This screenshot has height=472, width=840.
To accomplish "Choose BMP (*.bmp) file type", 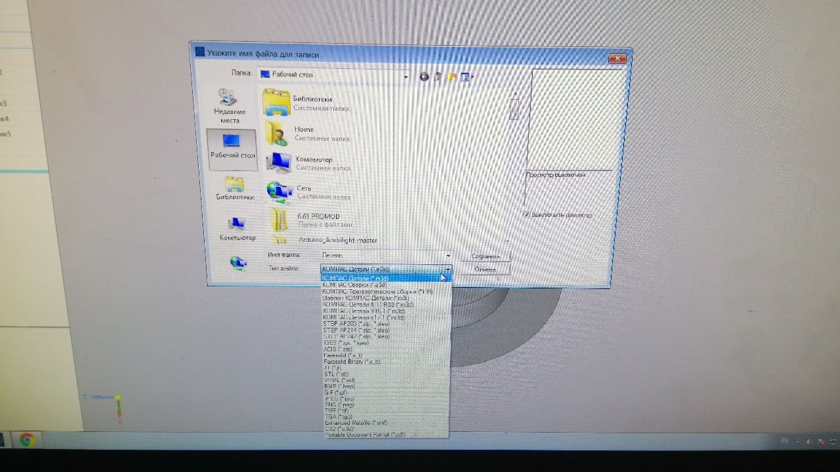I will (386, 386).
